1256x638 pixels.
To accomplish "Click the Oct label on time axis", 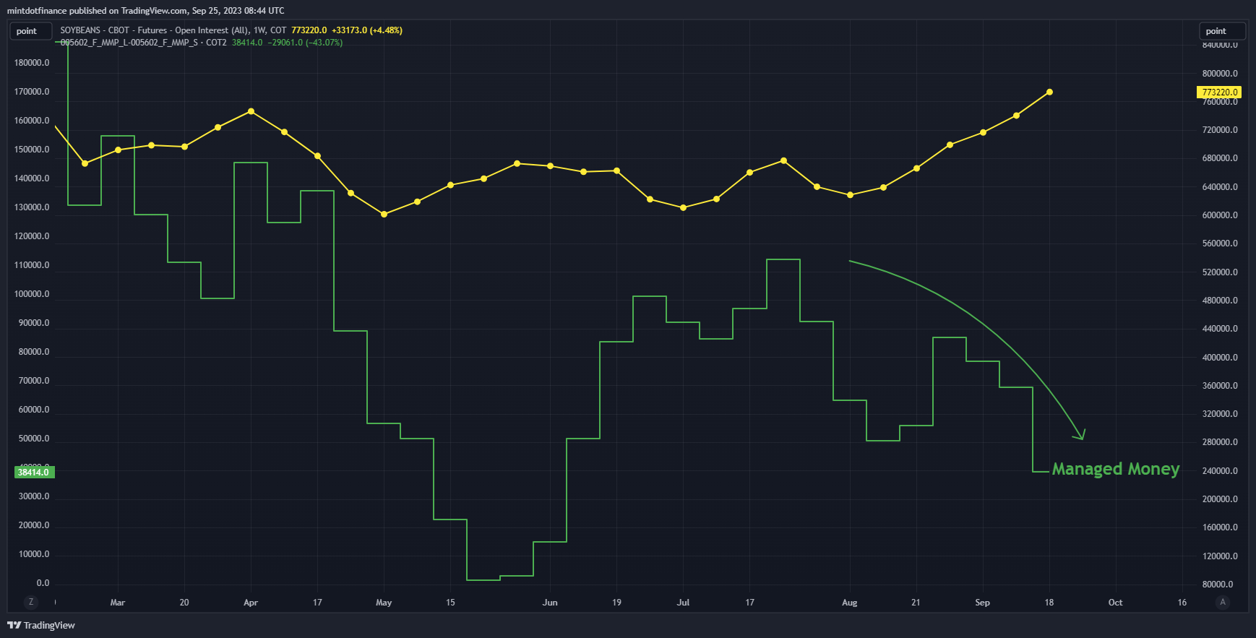I will pos(1116,603).
